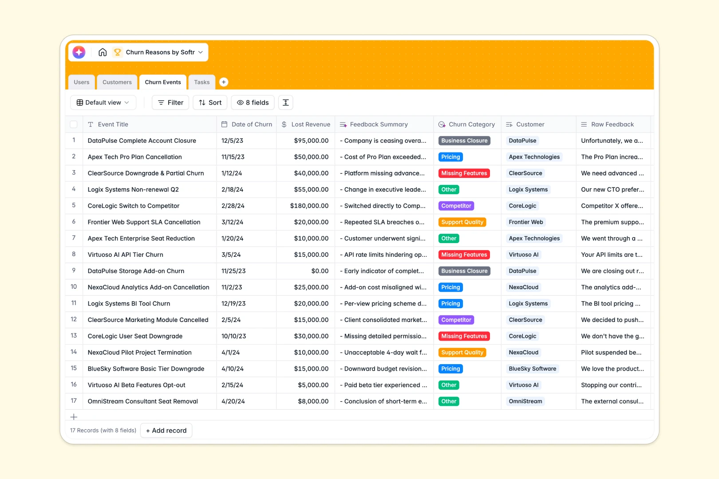The image size is (719, 479).
Task: Click the Other tag in Logix Non-renewal row
Action: pyautogui.click(x=449, y=190)
